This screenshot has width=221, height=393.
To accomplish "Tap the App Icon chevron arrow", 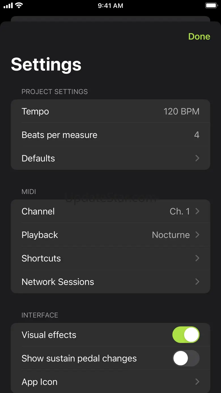I will (197, 382).
